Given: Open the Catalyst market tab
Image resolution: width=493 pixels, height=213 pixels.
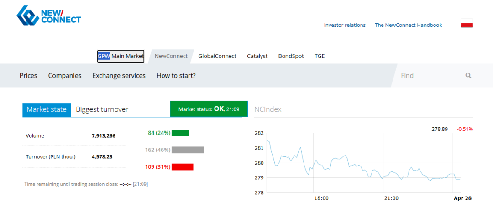Looking at the screenshot, I should 257,57.
